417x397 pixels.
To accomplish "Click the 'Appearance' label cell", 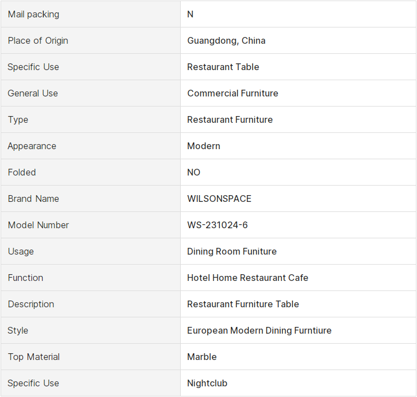I will point(31,146).
